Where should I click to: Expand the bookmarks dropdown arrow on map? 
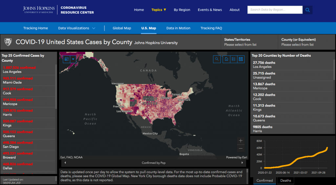(x=73, y=59)
